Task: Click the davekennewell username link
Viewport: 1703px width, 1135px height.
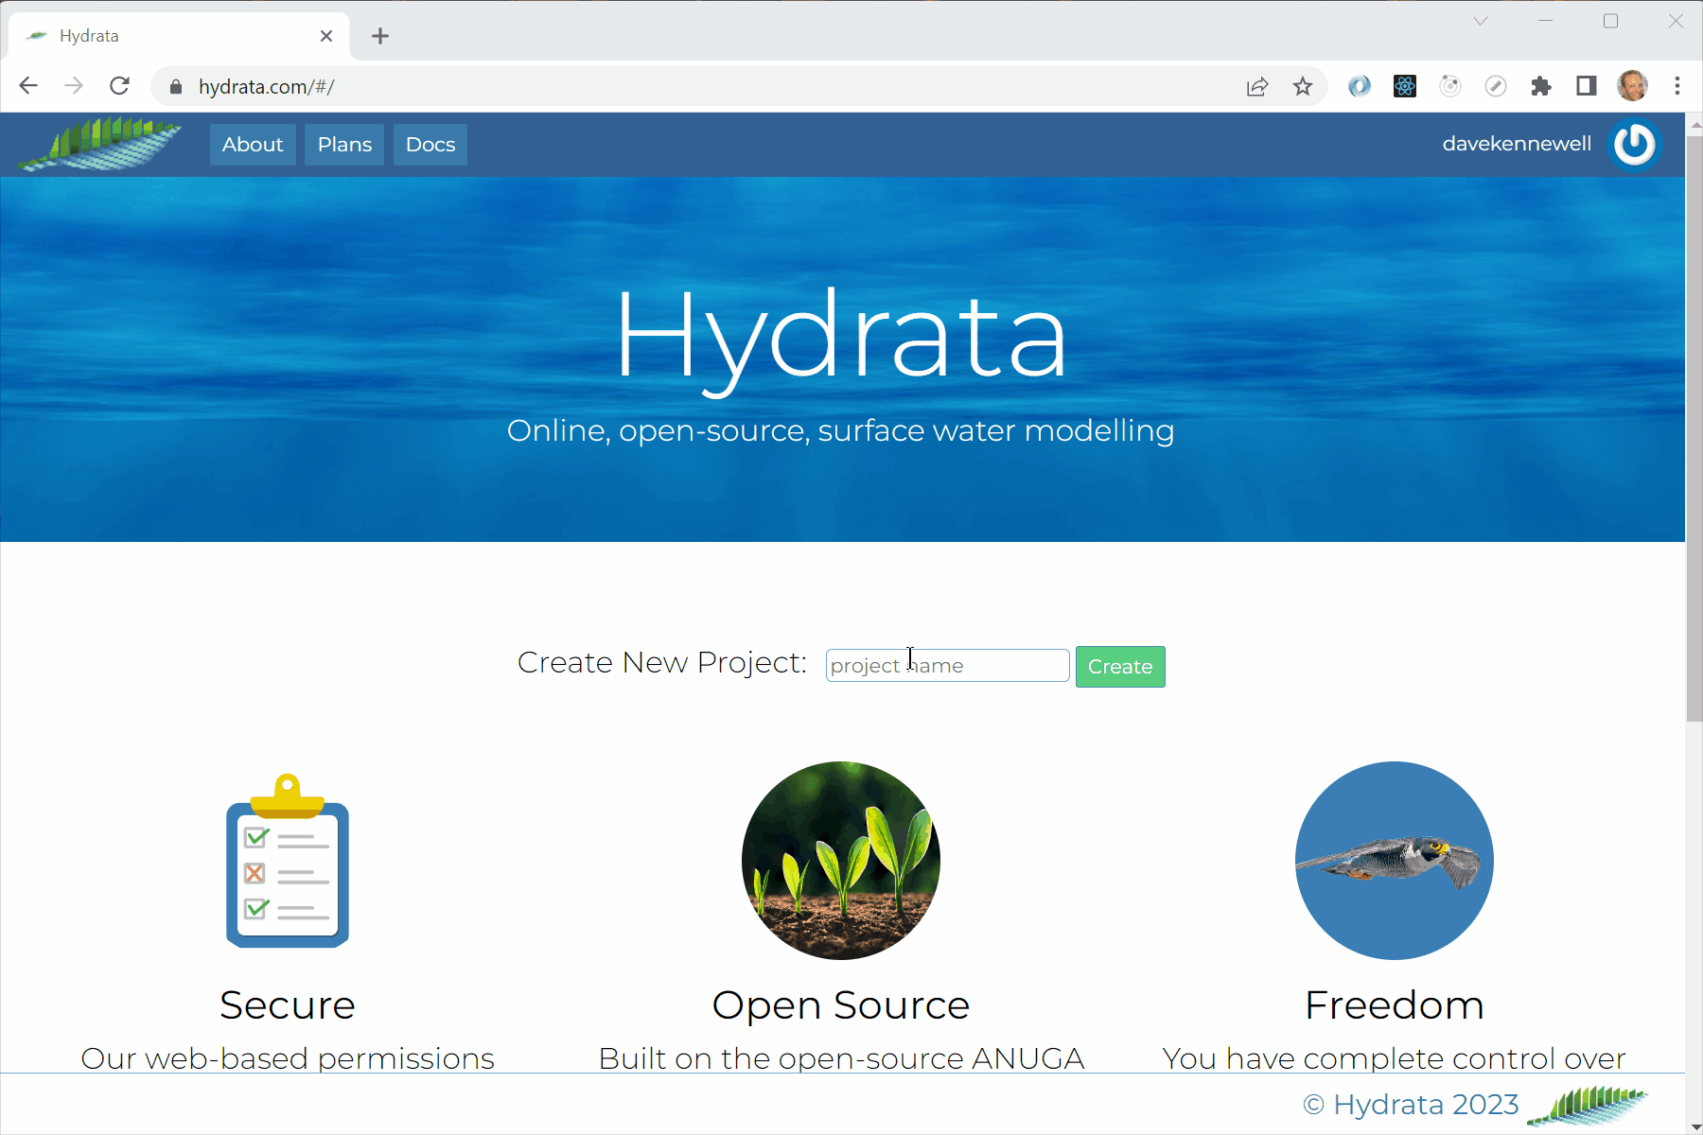Action: pyautogui.click(x=1517, y=144)
